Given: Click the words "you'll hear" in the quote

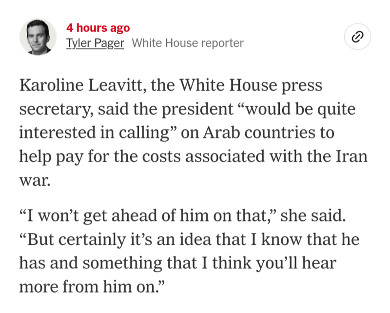Looking at the screenshot, I should click(306, 263).
